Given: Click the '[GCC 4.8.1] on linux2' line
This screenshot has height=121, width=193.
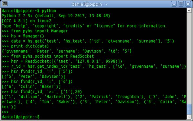Looking at the screenshot, I should (26, 21).
